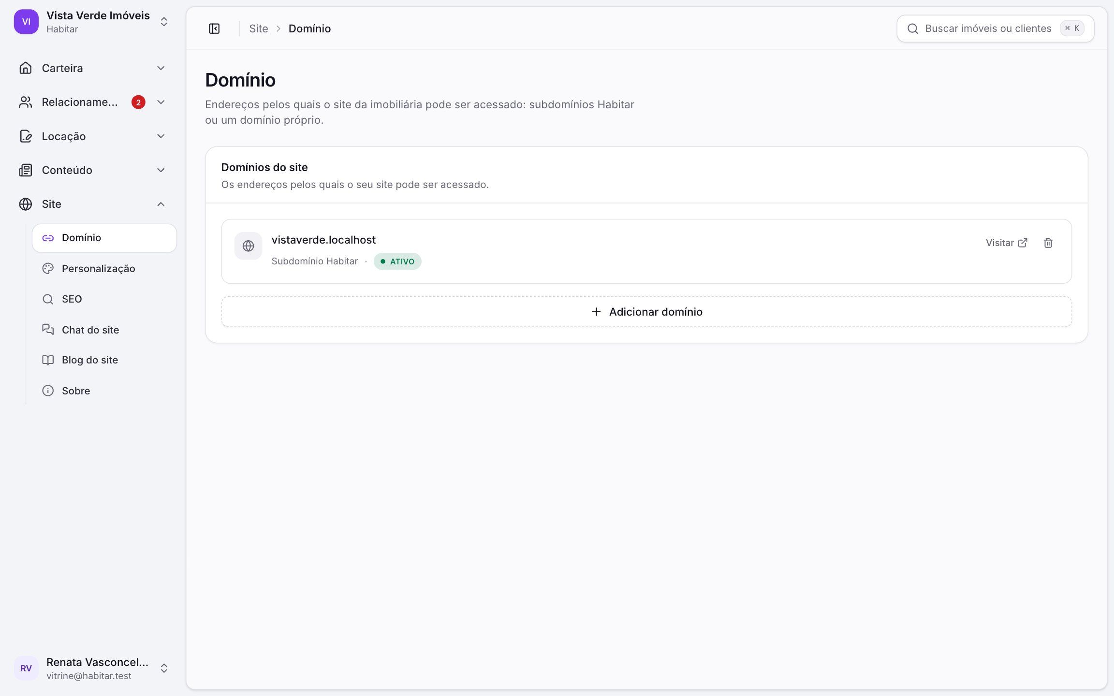1114x696 pixels.
Task: Expand the Relacionamento section chevron
Action: pyautogui.click(x=161, y=102)
